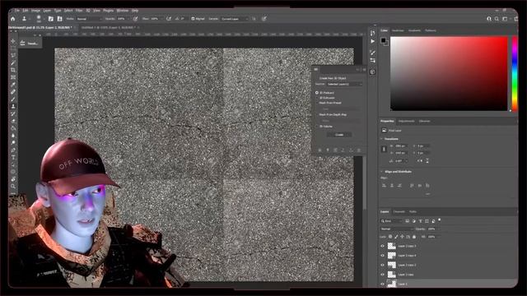Select Mesh From Depth Map radio option
Viewport: 527px width, 296px height.
pos(316,114)
